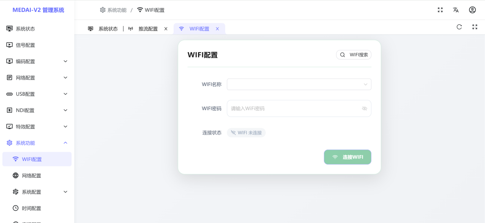The image size is (485, 223).
Task: Expand the USB配置 chevron
Action: click(x=65, y=94)
